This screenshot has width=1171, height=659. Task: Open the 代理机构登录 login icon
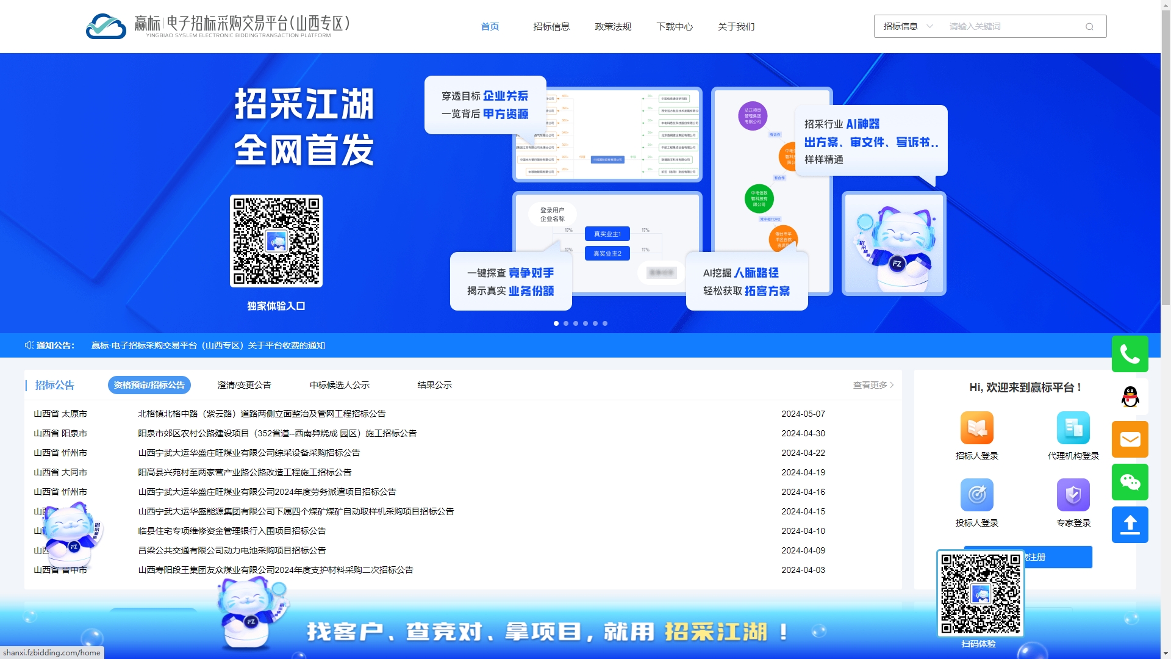coord(1073,428)
